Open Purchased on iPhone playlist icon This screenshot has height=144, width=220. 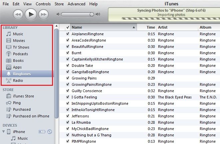[x=9, y=116]
